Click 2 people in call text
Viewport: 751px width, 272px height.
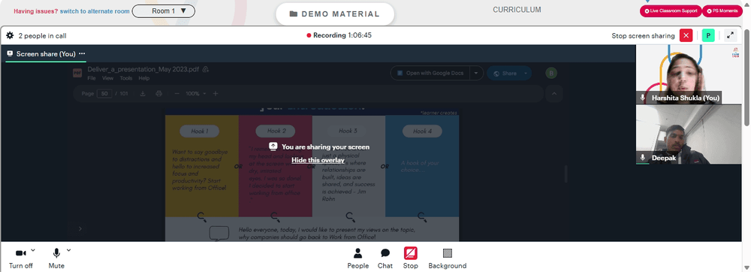point(42,36)
